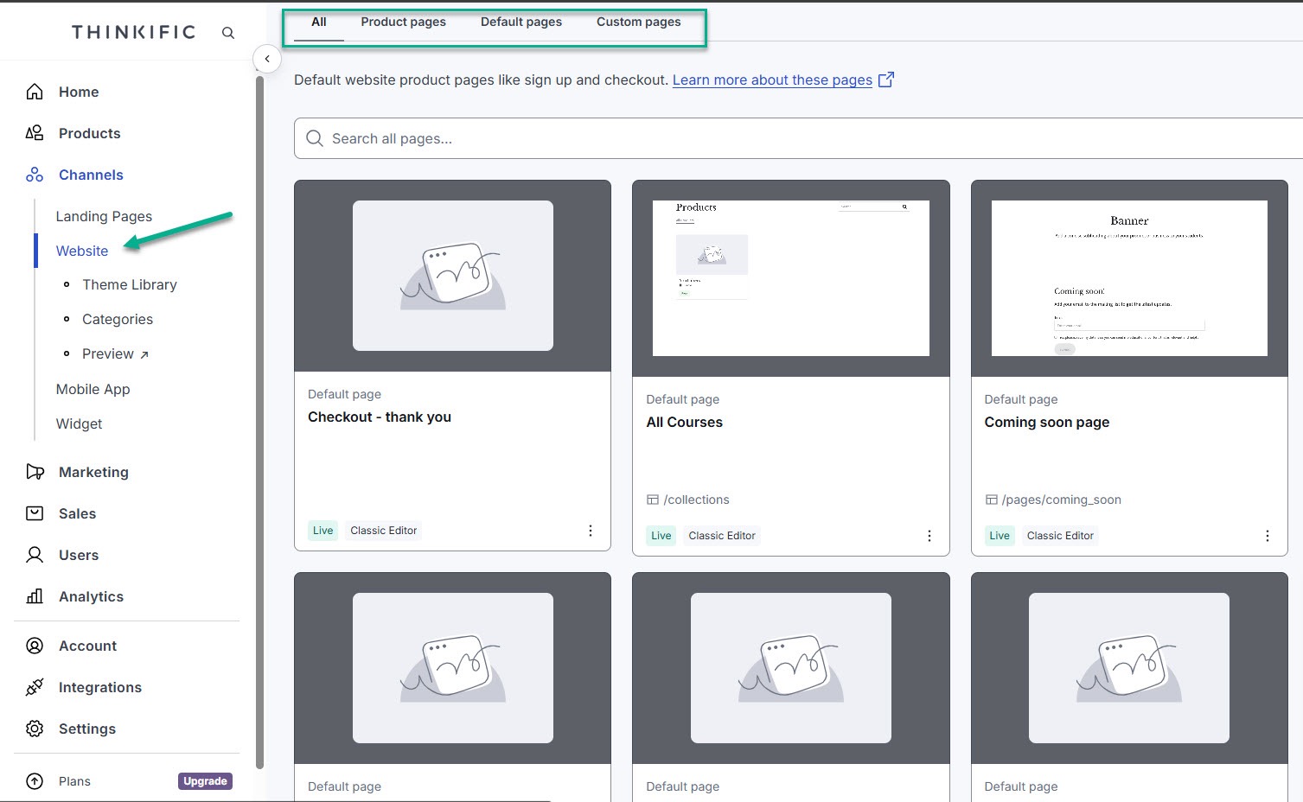Click the Products shapes icon
Screen dimensions: 1303x802
[x=35, y=133]
